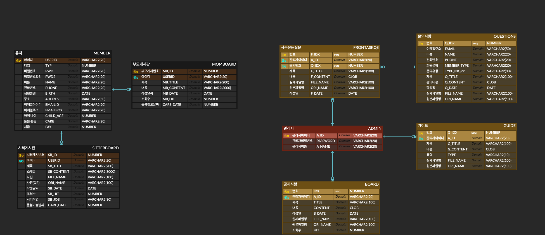The height and width of the screenshot is (235, 545).
Task: Click the EMAILBOX column in MEMBER
Action: coord(54,110)
